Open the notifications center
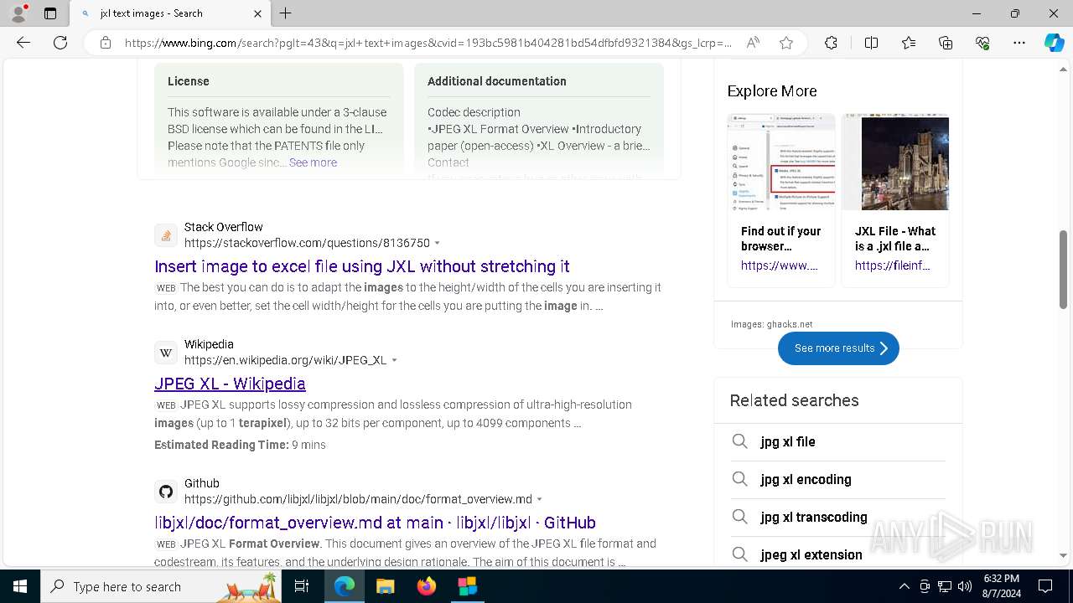This screenshot has width=1073, height=603. coord(1045,586)
